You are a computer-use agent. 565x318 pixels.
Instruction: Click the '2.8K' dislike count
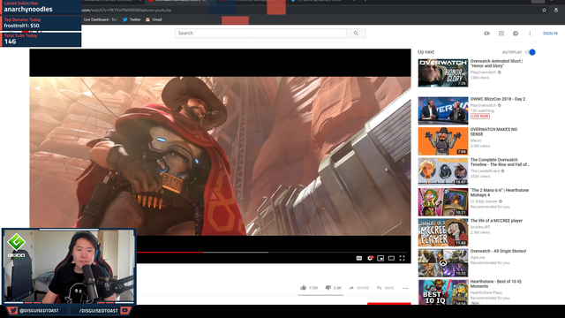pyautogui.click(x=337, y=288)
